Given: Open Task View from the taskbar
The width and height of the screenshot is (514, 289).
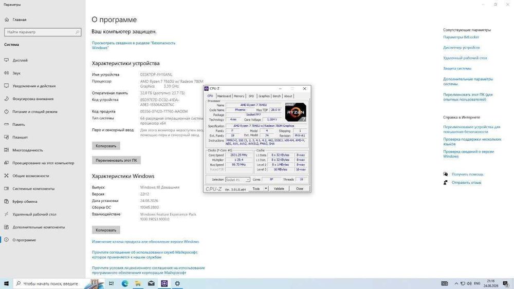Looking at the screenshot, I should (x=111, y=283).
